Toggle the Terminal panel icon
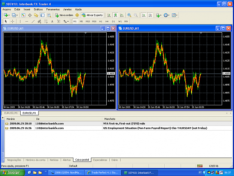Viewport: 234px width, 176px height. (43, 15)
